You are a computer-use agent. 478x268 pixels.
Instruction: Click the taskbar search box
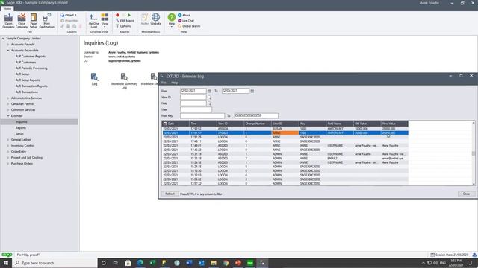click(55, 263)
